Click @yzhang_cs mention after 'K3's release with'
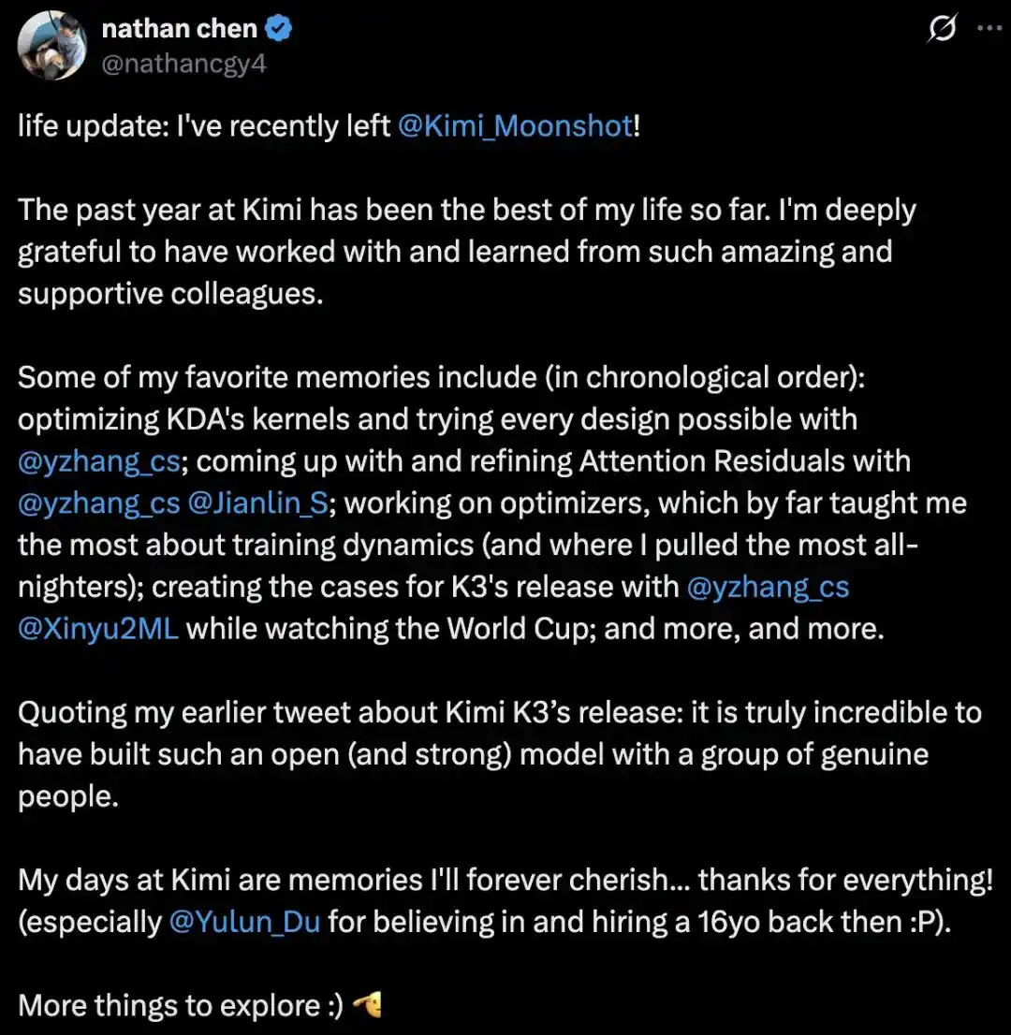1011x1035 pixels. (x=768, y=587)
